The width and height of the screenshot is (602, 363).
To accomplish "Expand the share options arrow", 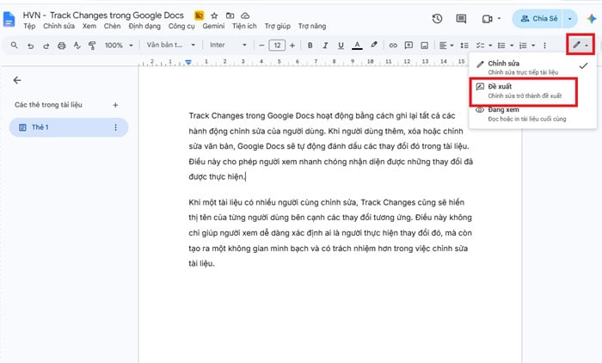I will (x=569, y=18).
